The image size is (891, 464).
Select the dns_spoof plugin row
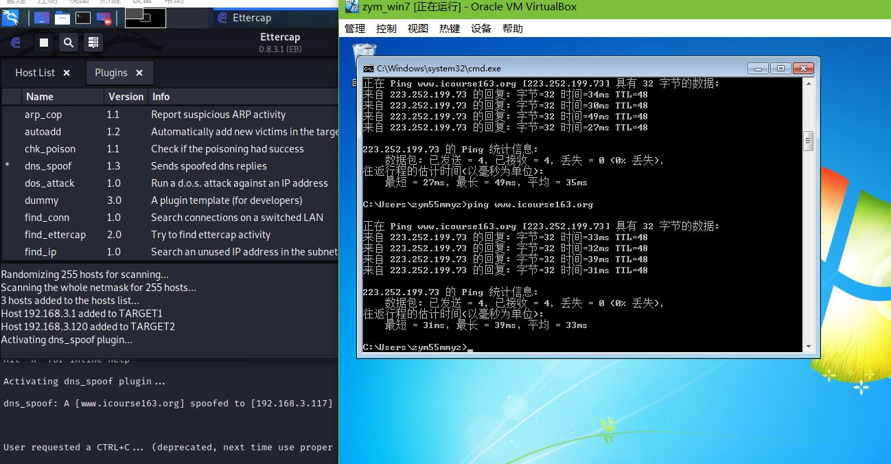point(170,166)
